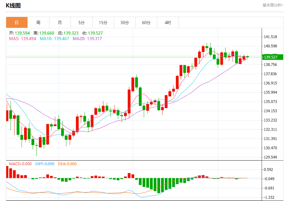The width and height of the screenshot is (286, 201).
Task: Click the 135.994 price axis label
Action: (x=271, y=92)
